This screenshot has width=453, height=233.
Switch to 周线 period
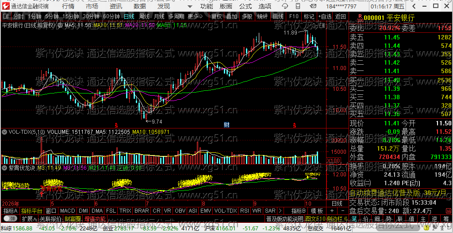[144, 16]
